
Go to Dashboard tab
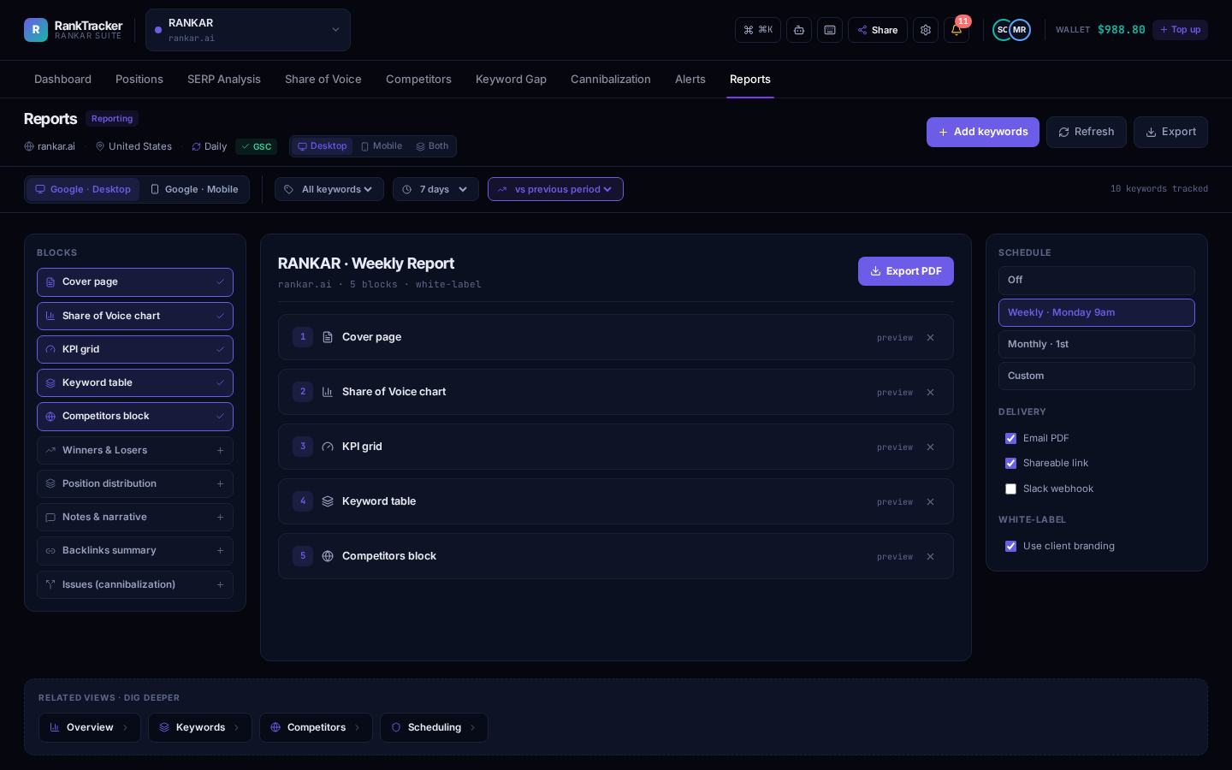(62, 79)
